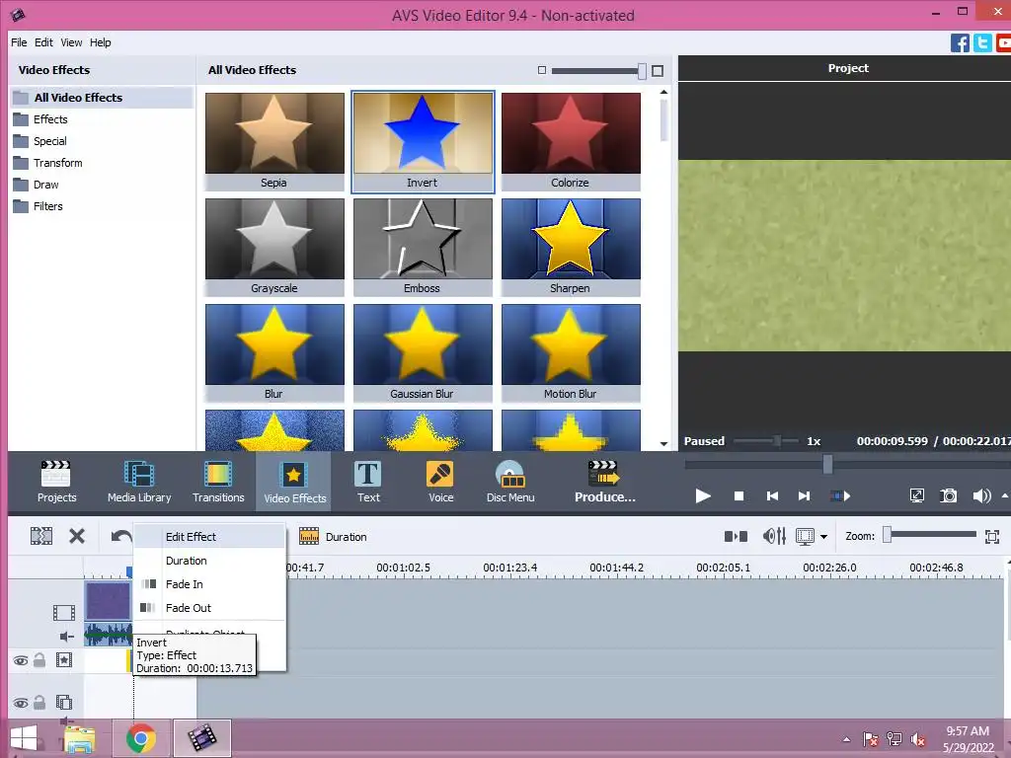Screen dimensions: 1011x758
Task: Click the Produce button
Action: pyautogui.click(x=605, y=482)
